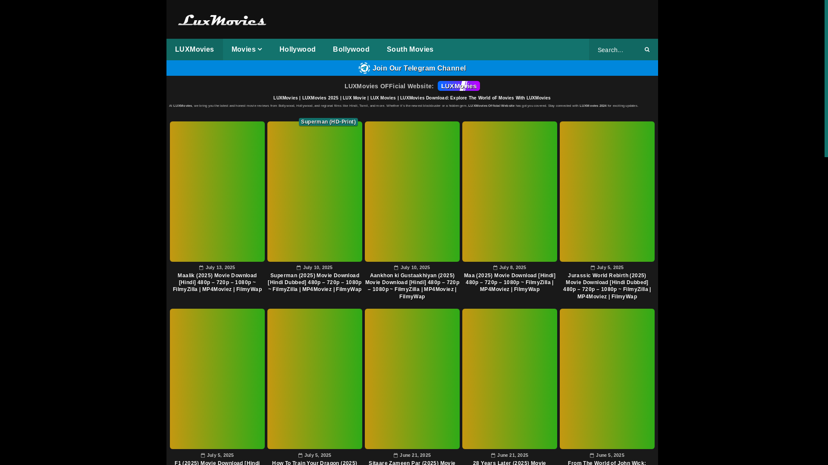828x465 pixels.
Task: Open the Bollywood category
Action: click(x=351, y=50)
